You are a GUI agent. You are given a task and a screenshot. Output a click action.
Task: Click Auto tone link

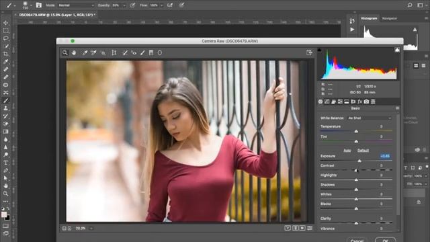click(347, 151)
